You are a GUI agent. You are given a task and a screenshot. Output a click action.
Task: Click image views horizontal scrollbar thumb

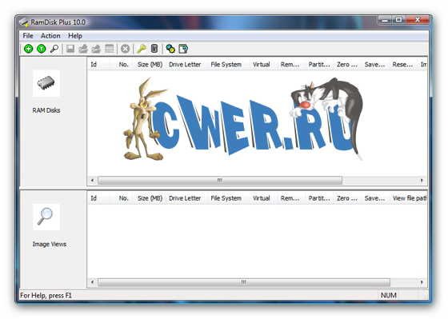pyautogui.click(x=244, y=282)
